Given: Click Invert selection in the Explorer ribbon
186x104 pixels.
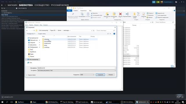Looking at the screenshot, I should point(162,17).
